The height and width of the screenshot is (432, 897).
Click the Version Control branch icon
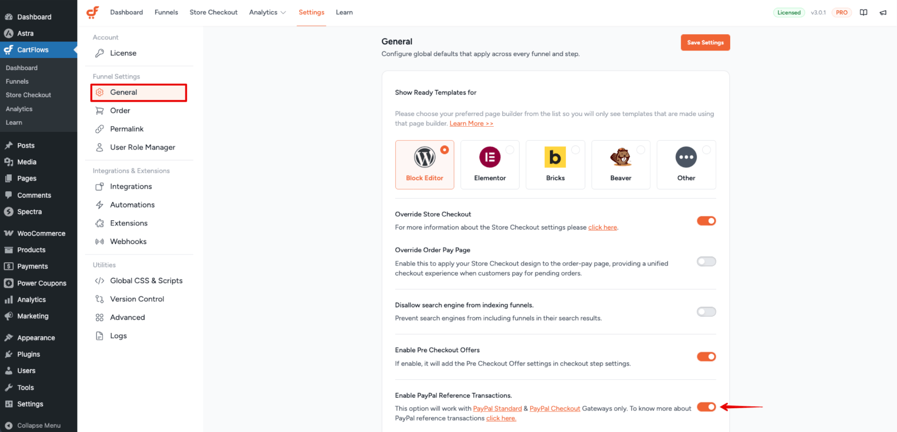click(x=100, y=299)
